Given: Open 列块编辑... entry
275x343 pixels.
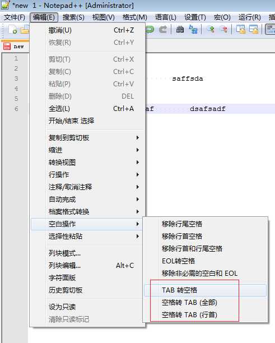Looking at the screenshot, I should point(87,266).
